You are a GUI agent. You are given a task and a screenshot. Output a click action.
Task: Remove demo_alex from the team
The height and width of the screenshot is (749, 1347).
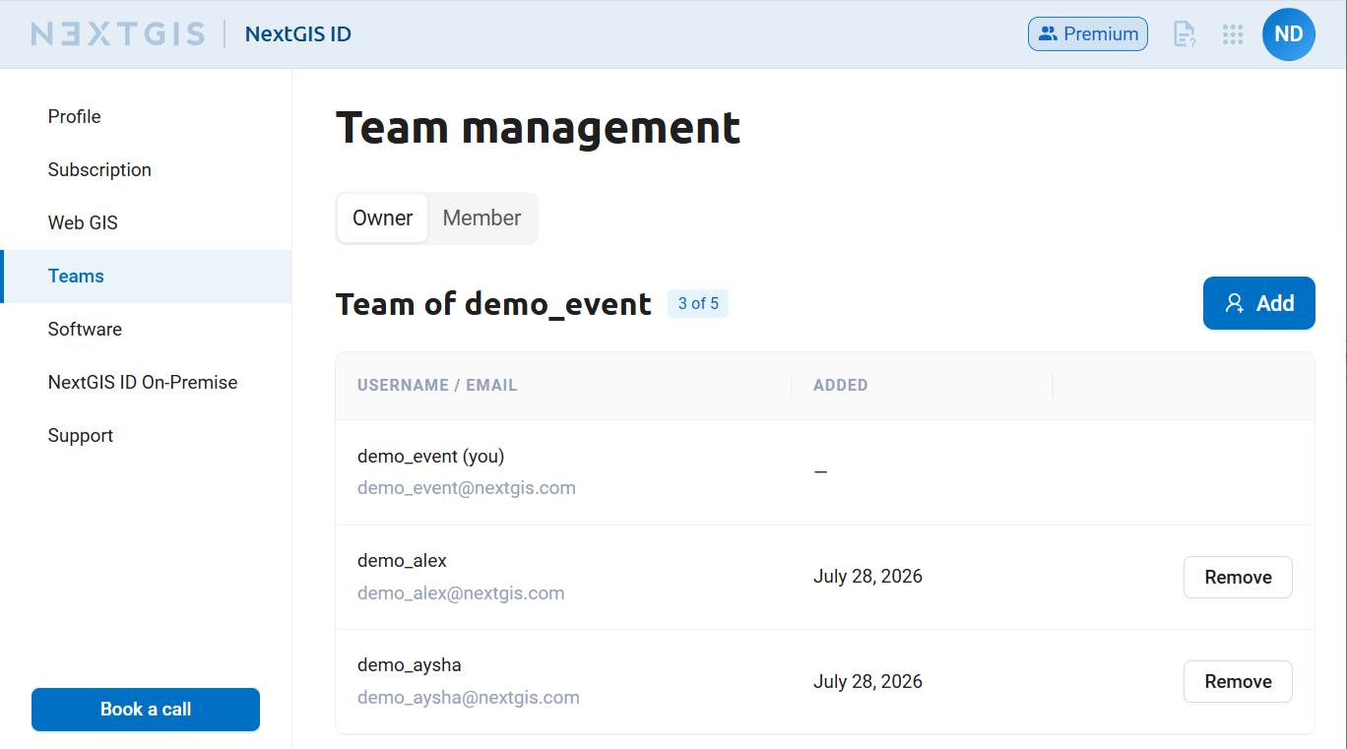pos(1238,577)
